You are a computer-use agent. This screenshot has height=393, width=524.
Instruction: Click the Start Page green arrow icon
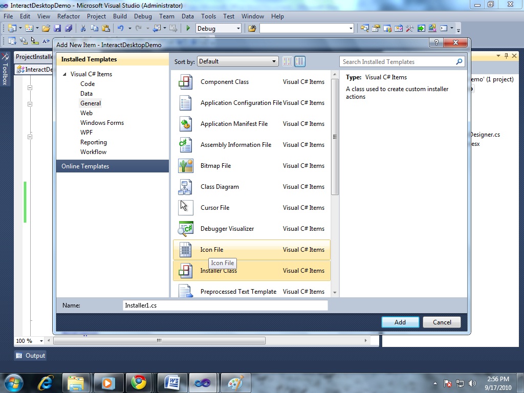coord(421,29)
